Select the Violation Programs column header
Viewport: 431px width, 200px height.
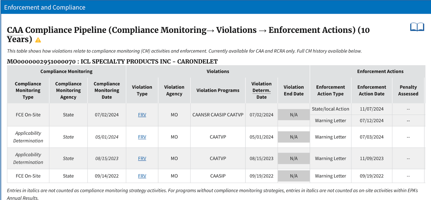218,90
